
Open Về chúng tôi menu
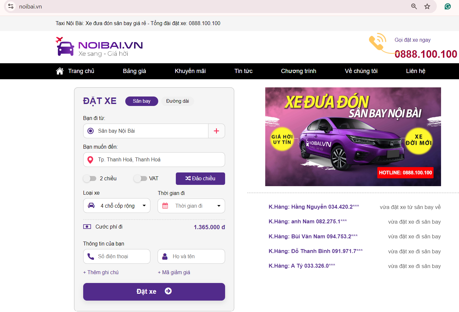[x=361, y=71]
